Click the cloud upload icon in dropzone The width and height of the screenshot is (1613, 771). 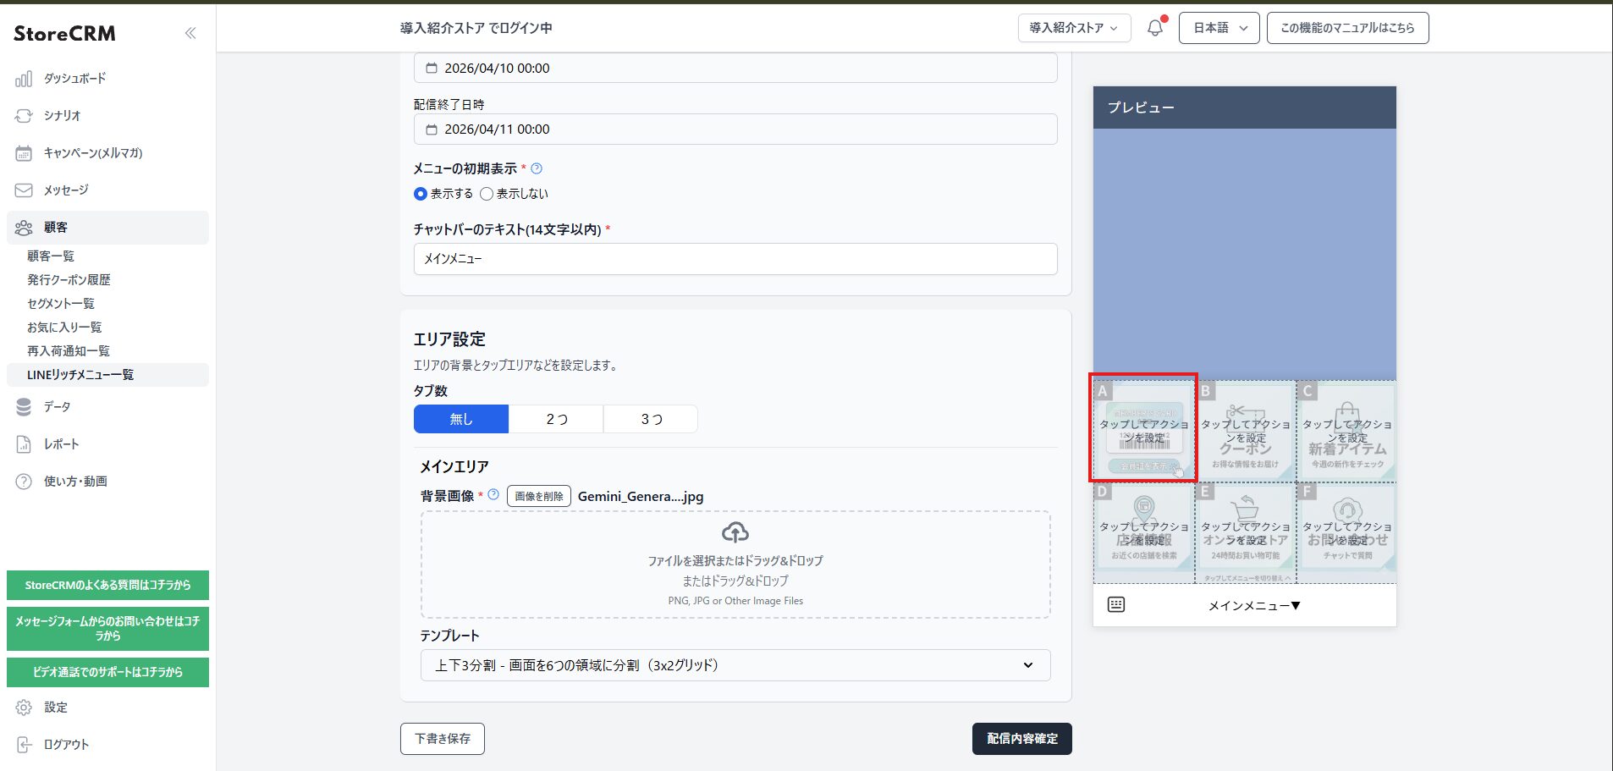[x=735, y=532]
